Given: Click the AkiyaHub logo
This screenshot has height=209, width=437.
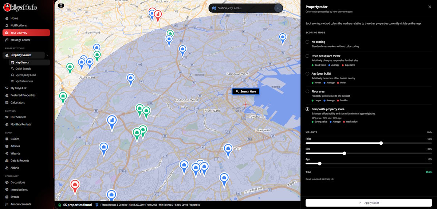Looking at the screenshot, I should [20, 7].
